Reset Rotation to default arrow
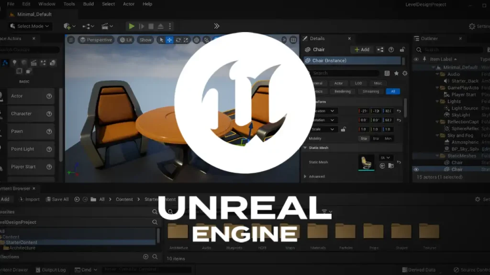 coord(399,120)
